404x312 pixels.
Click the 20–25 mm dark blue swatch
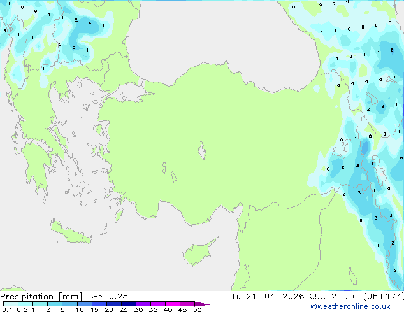coord(114,304)
